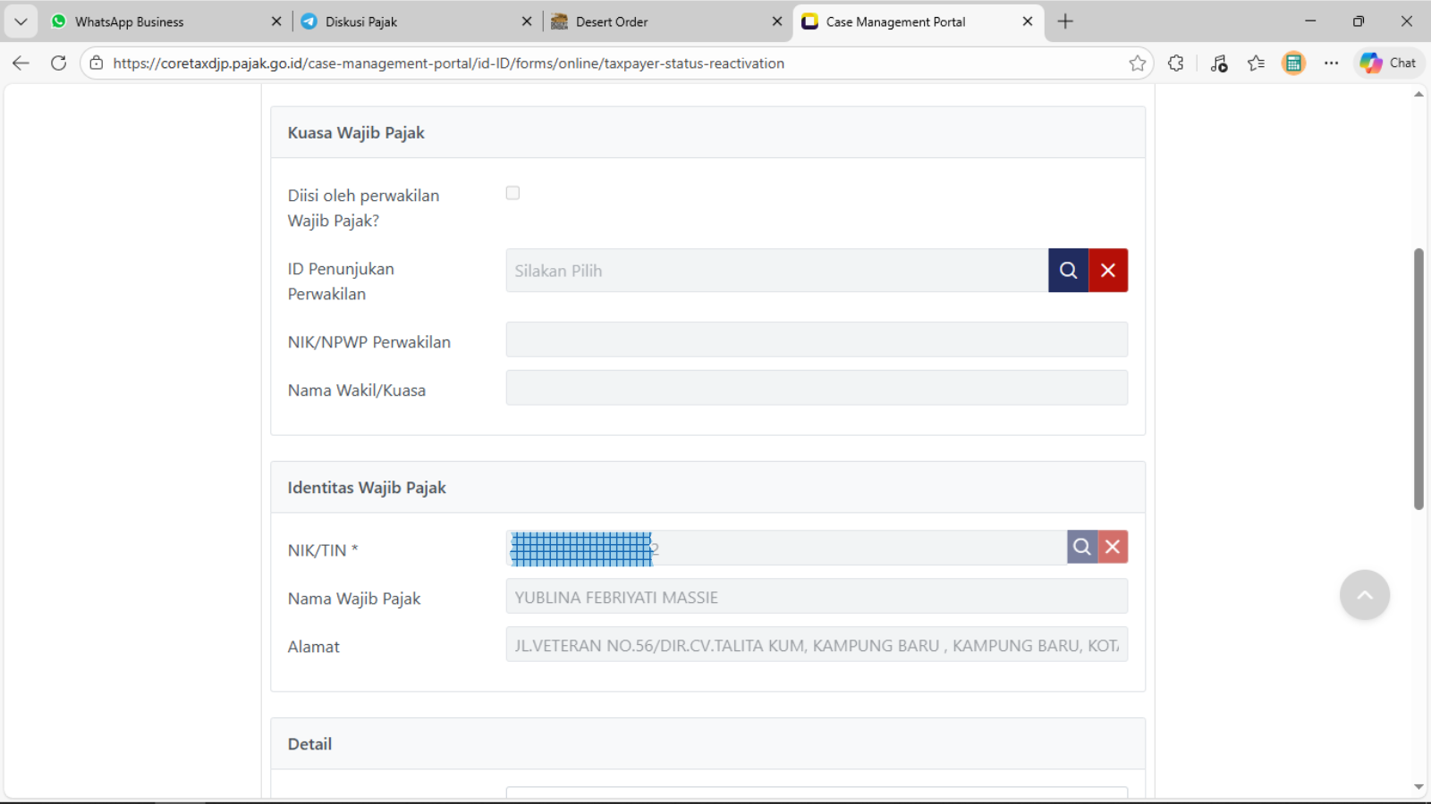Image resolution: width=1431 pixels, height=804 pixels.
Task: Clear the NIK/TIN field with X button
Action: coord(1113,547)
